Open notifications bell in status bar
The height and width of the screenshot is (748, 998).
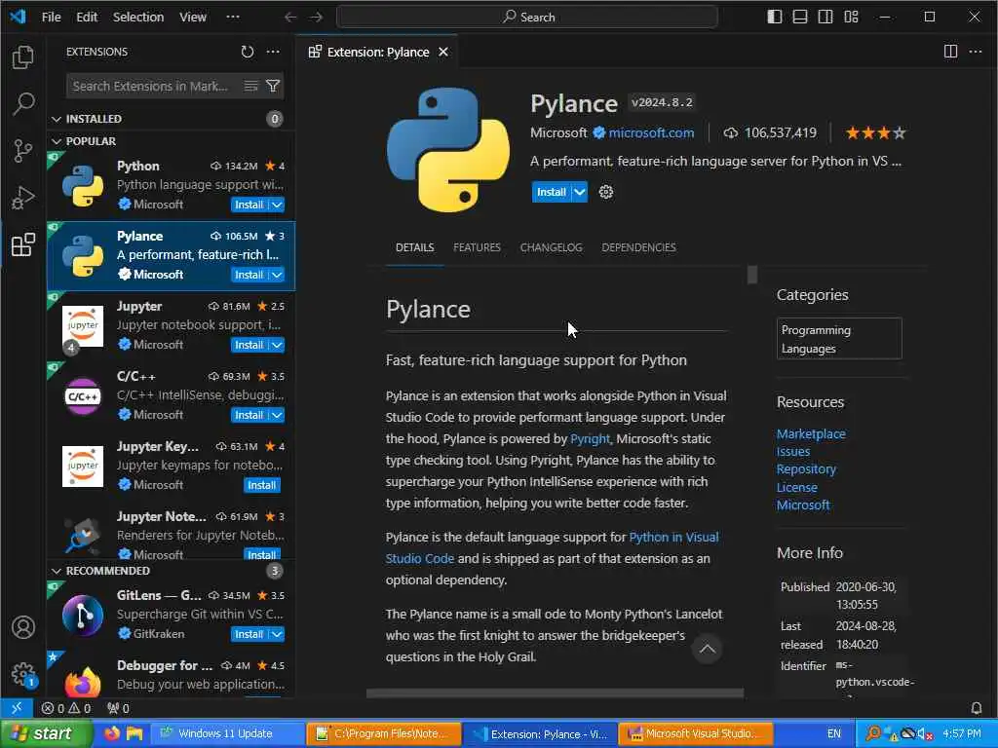976,708
